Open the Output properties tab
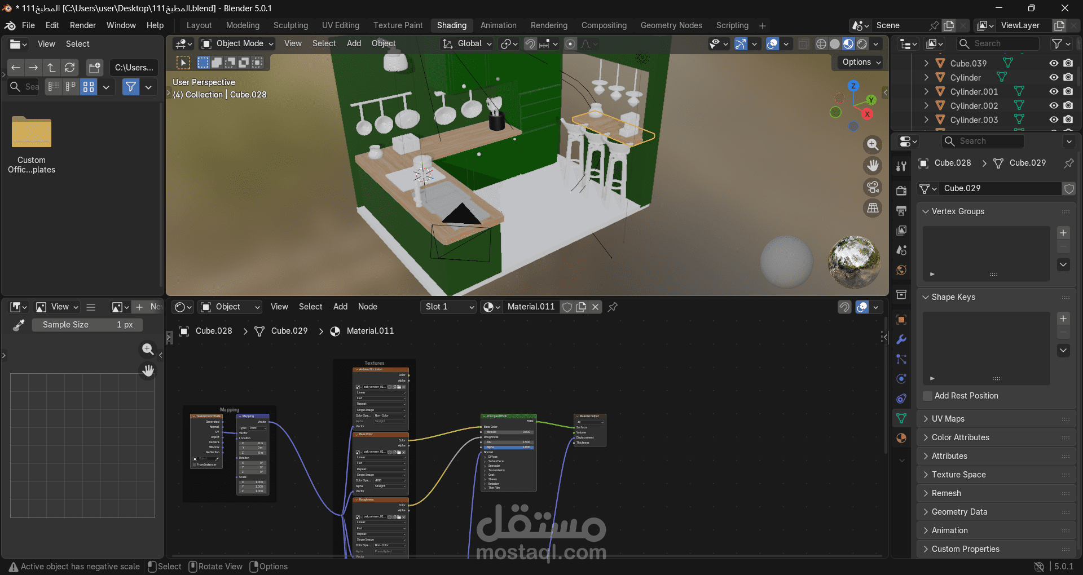This screenshot has height=575, width=1083. point(901,210)
